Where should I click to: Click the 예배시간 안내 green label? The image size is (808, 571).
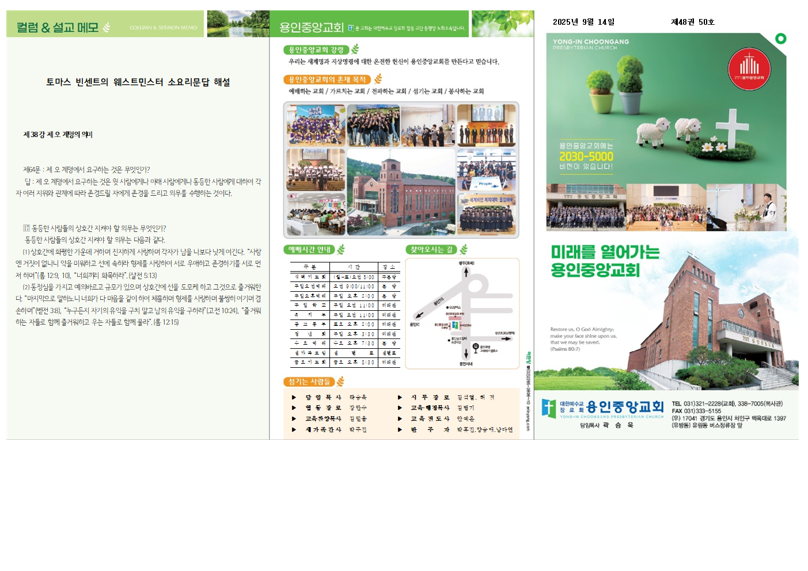[309, 249]
